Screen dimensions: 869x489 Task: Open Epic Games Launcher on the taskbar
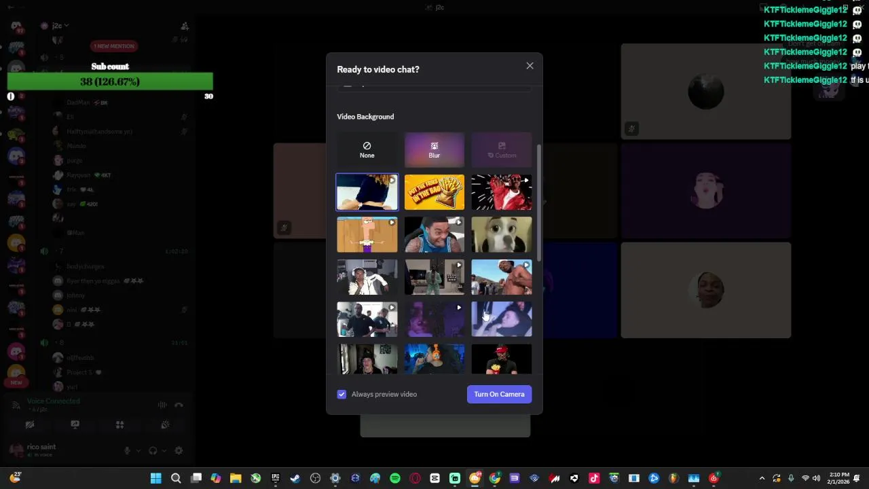click(x=276, y=478)
